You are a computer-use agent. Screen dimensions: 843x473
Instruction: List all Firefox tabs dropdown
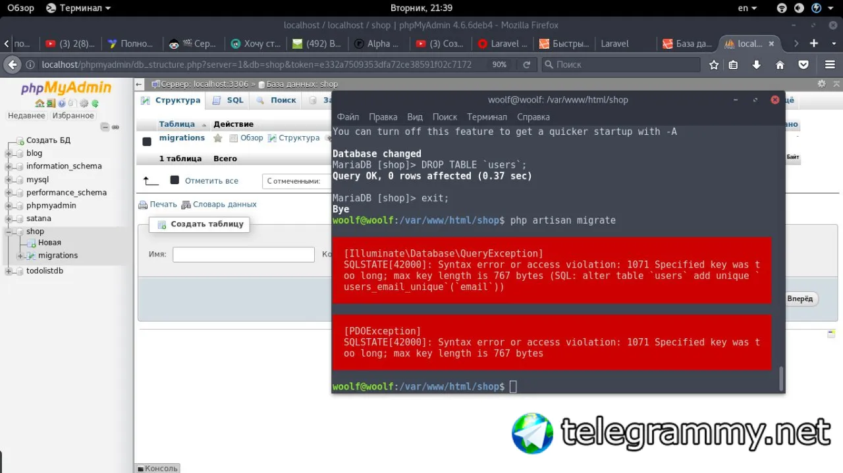click(832, 43)
